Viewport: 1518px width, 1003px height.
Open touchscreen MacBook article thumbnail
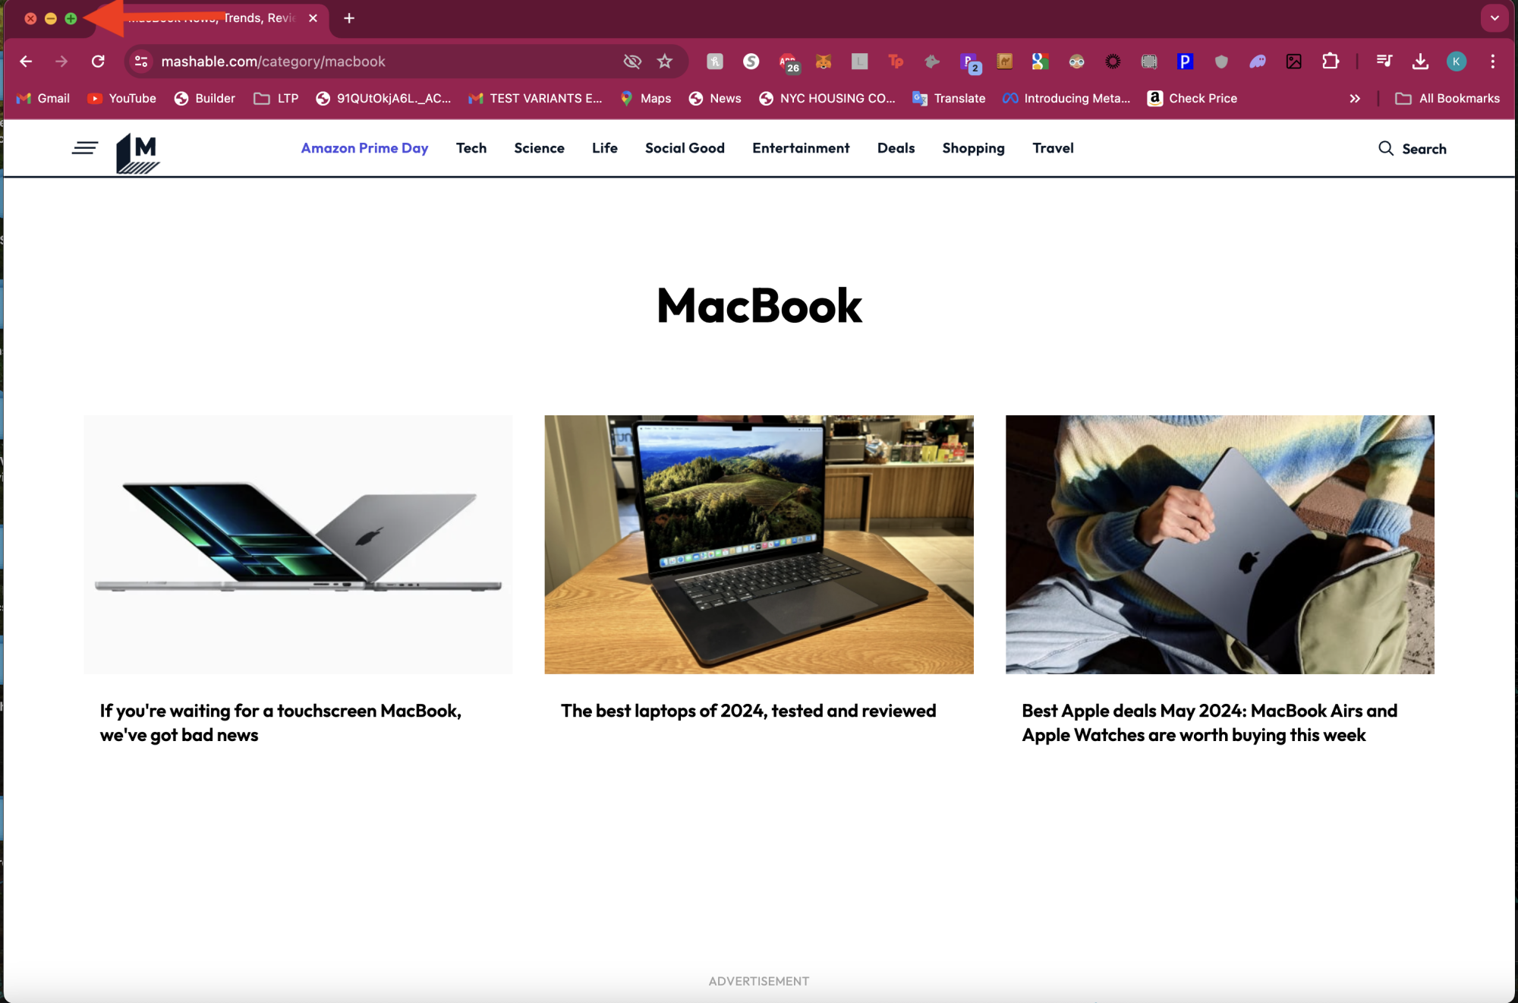click(298, 544)
